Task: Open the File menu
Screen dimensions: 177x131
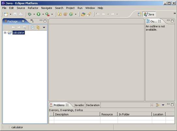Action: (x=4, y=8)
